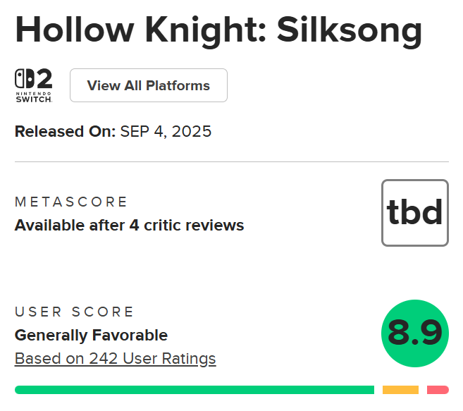Click the Released On label
Image resolution: width=463 pixels, height=411 pixels.
click(65, 131)
